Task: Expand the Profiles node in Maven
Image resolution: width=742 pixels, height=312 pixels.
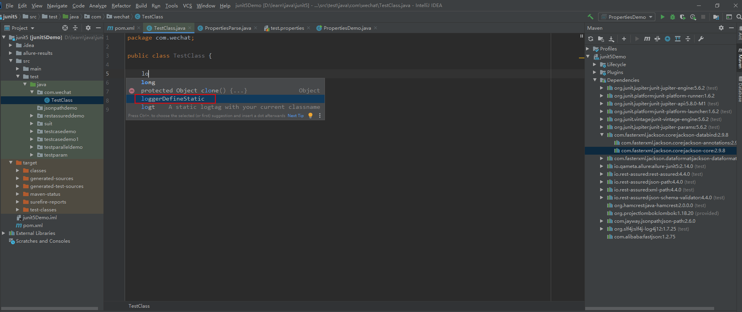Action: click(x=588, y=49)
